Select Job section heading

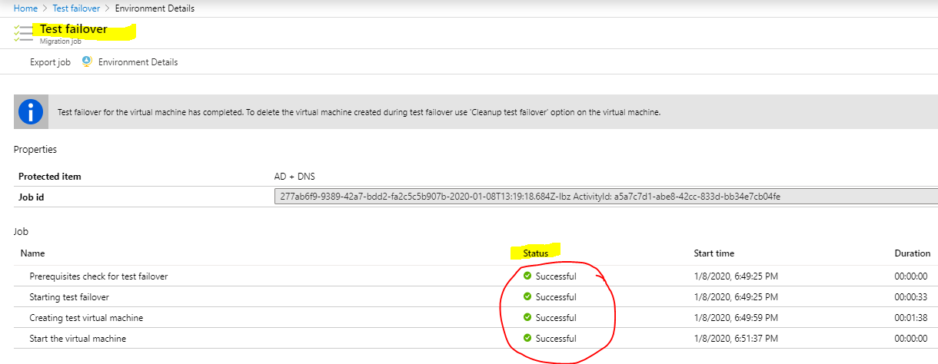point(21,230)
